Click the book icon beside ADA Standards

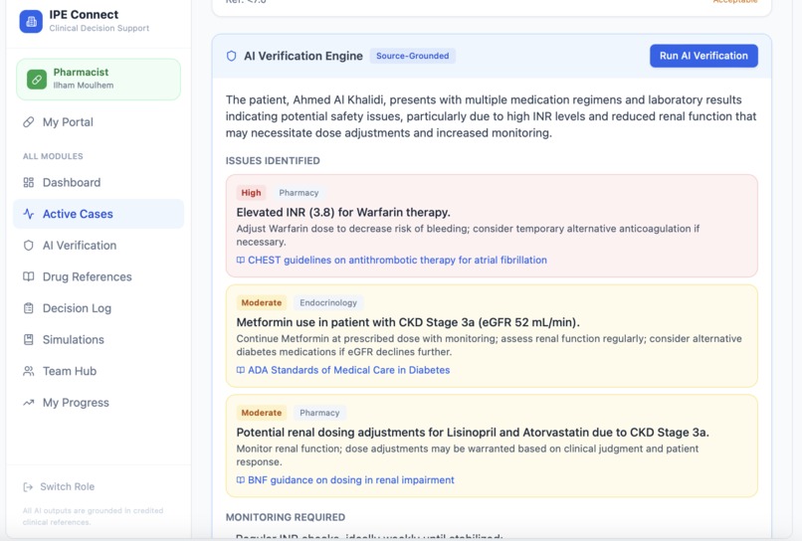[x=241, y=370]
